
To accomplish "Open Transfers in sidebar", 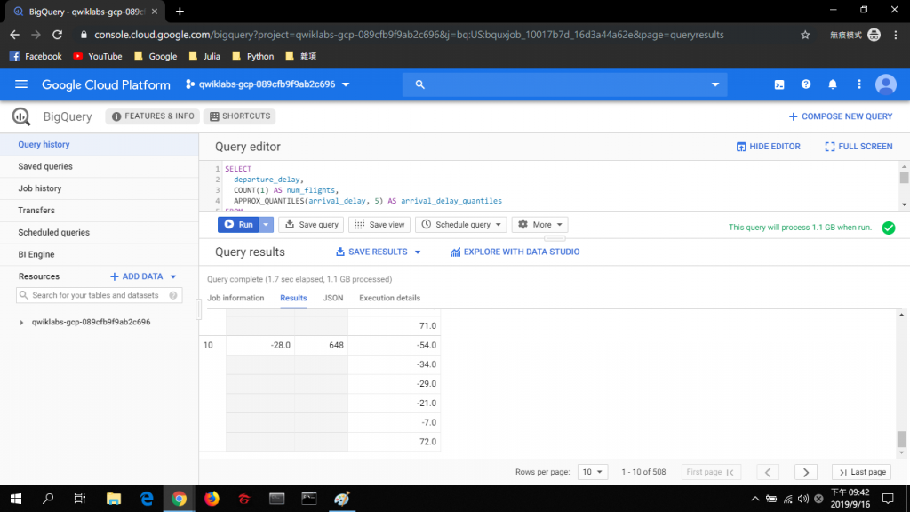I will [100, 211].
